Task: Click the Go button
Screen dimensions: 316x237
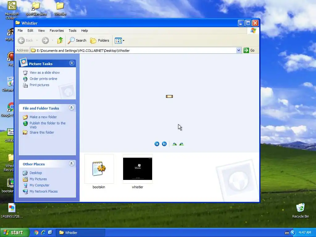Action: point(249,50)
